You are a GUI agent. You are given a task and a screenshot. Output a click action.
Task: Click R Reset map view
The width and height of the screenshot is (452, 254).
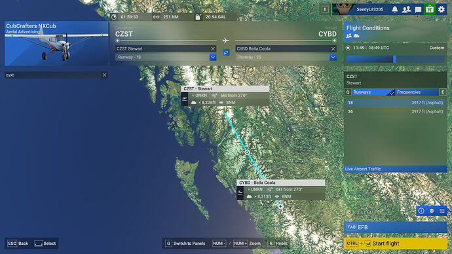[x=278, y=244]
